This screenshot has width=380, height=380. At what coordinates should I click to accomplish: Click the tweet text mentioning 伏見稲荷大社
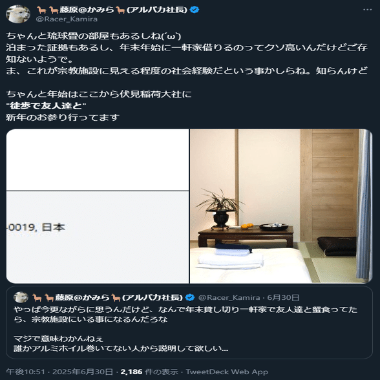pos(99,94)
